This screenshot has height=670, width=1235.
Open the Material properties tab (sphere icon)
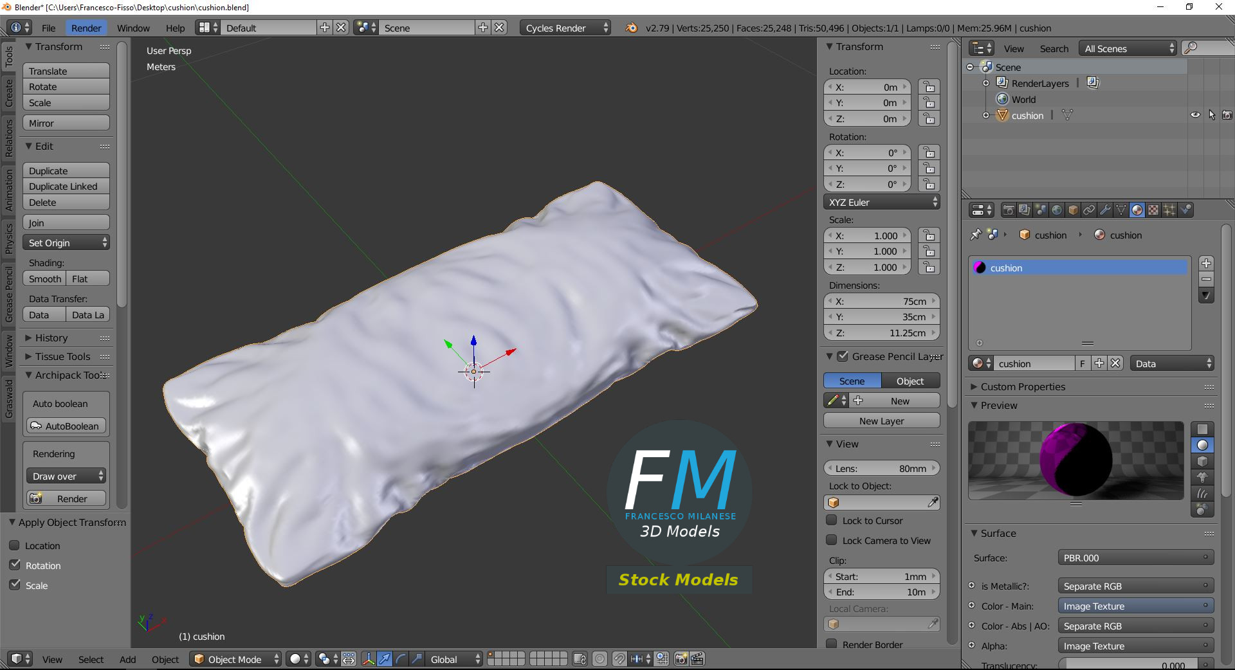point(1137,210)
